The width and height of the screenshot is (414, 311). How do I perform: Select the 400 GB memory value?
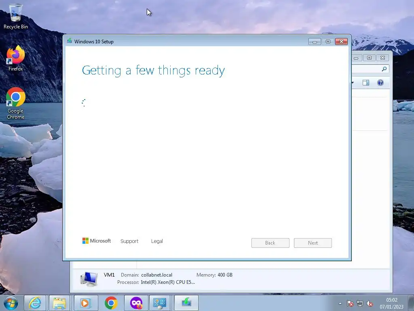click(x=225, y=275)
